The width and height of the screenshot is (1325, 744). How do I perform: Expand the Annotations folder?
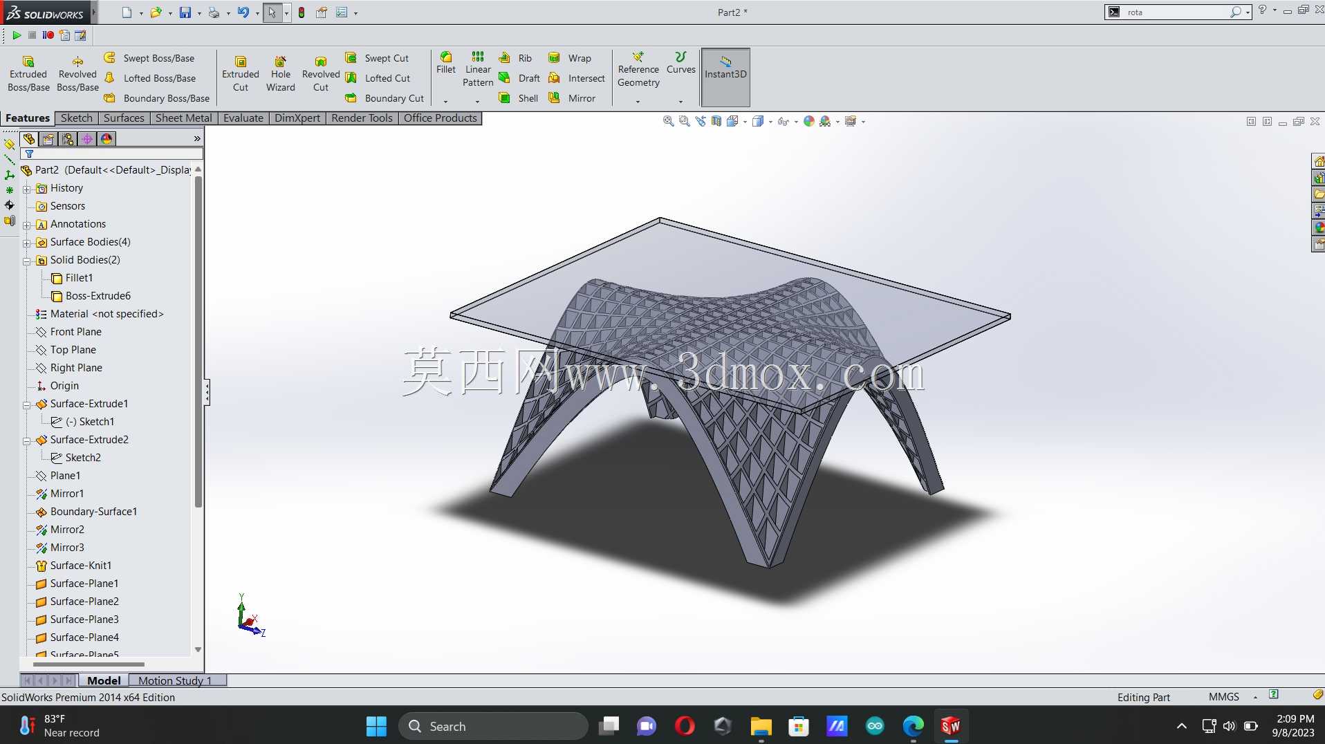(26, 225)
